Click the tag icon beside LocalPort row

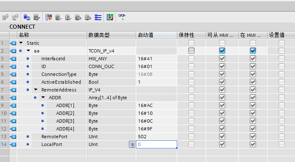13,144
